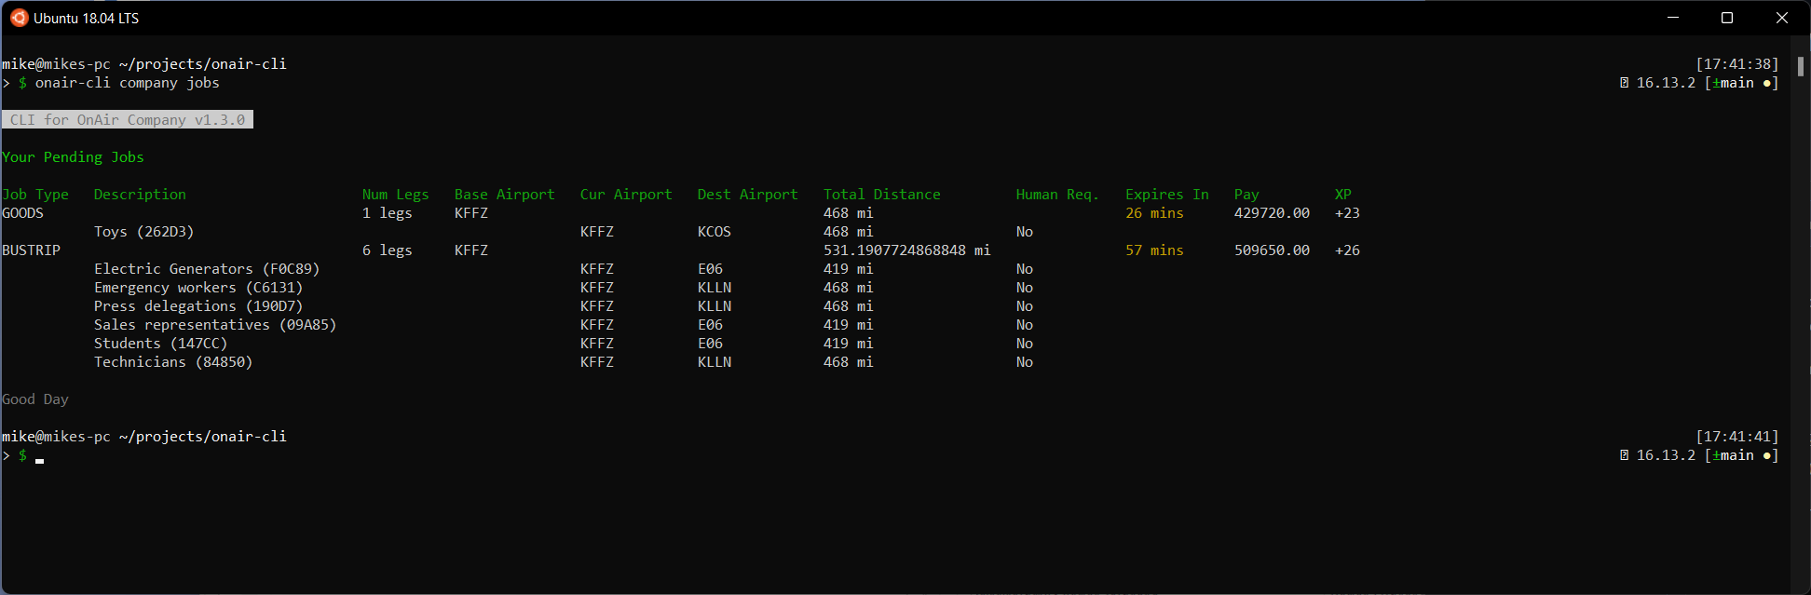
Task: Click the 'XP' column header
Action: click(x=1343, y=195)
